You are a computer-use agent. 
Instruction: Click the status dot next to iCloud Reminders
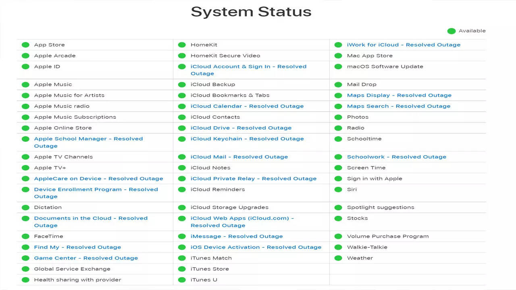pyautogui.click(x=182, y=190)
